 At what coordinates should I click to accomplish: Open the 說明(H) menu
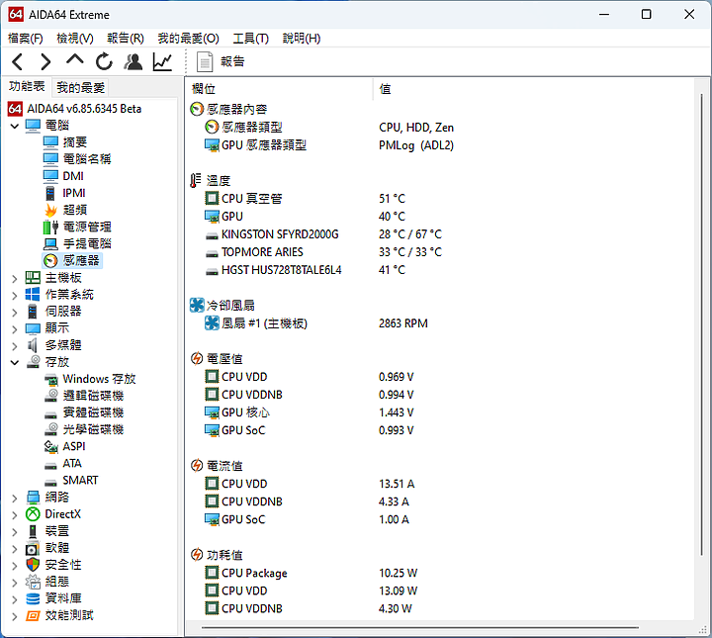[x=302, y=39]
